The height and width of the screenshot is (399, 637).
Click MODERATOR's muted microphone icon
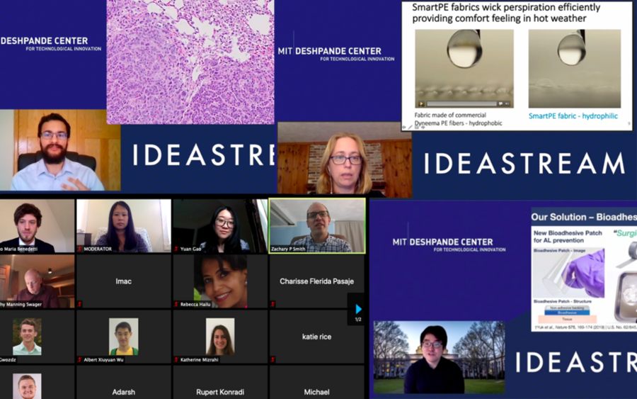[80, 249]
